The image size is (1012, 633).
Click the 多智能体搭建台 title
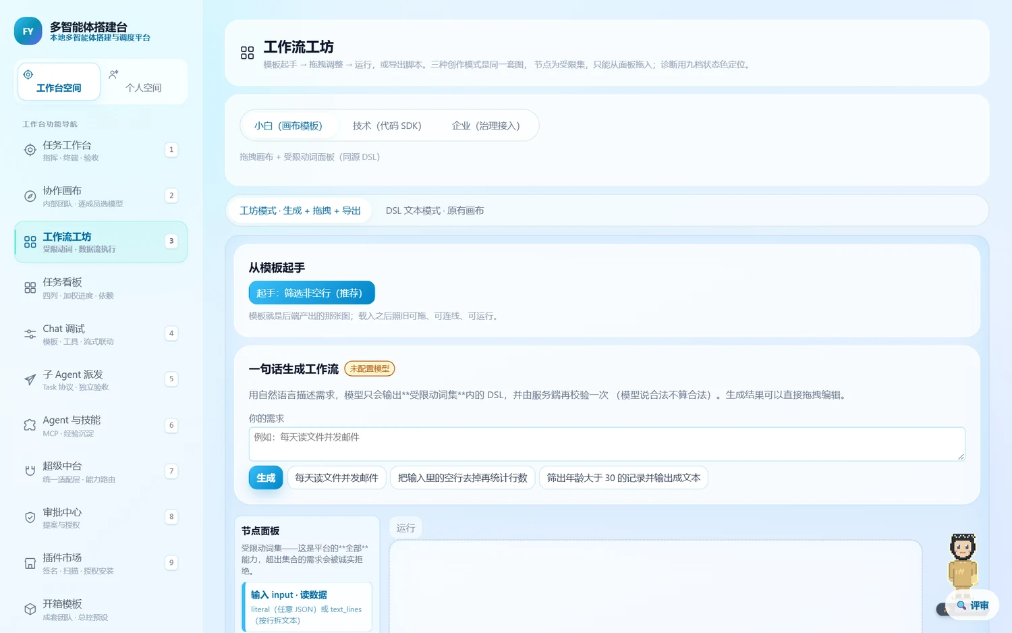(x=88, y=27)
